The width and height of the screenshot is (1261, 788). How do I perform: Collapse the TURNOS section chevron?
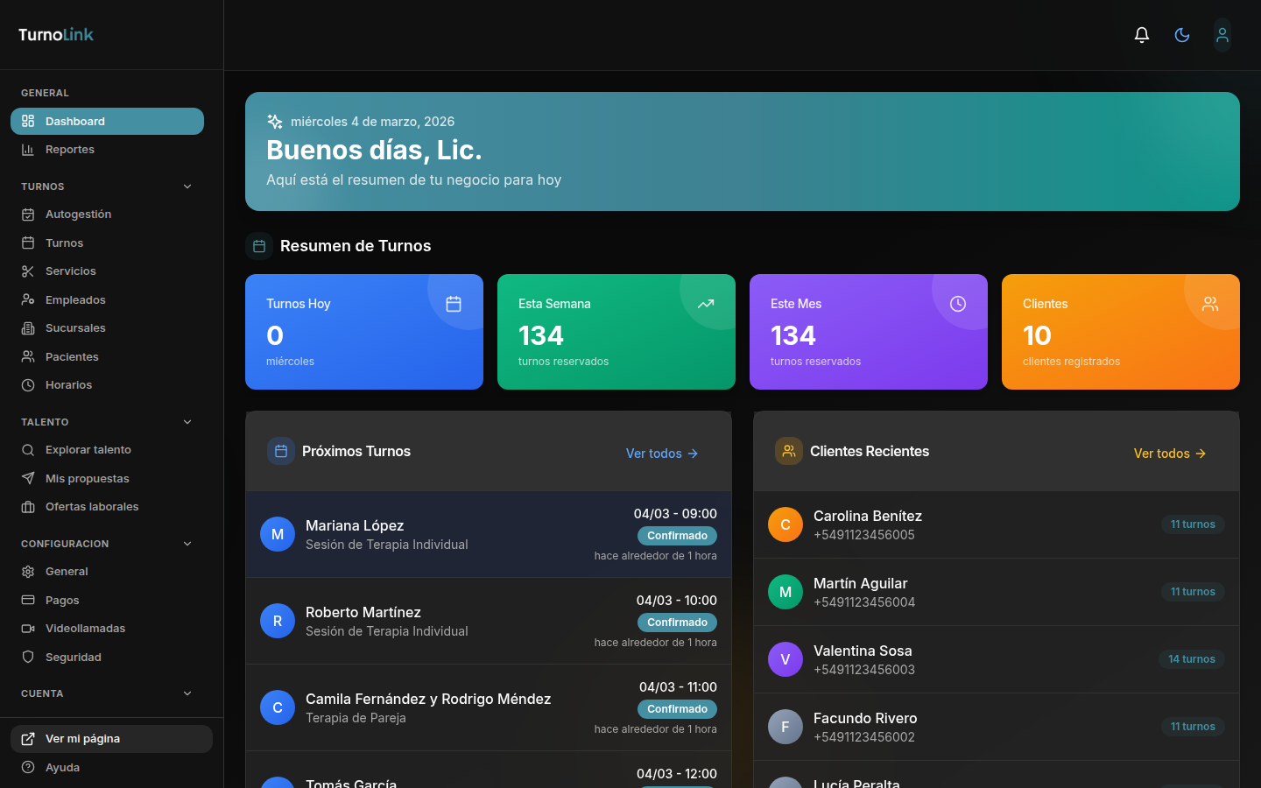pos(187,186)
